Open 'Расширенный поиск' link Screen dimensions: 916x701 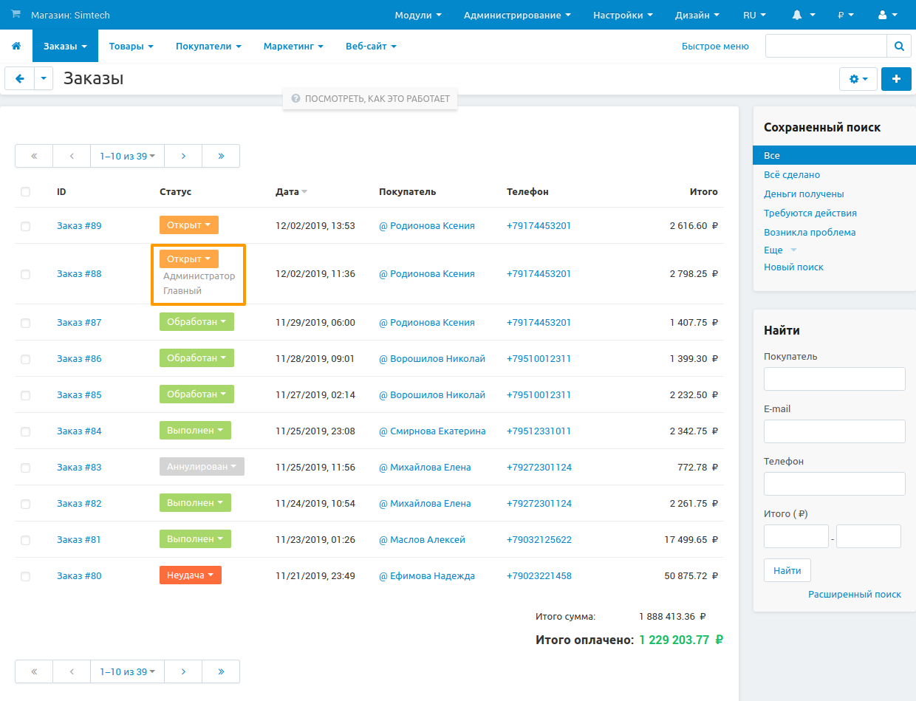click(x=854, y=595)
